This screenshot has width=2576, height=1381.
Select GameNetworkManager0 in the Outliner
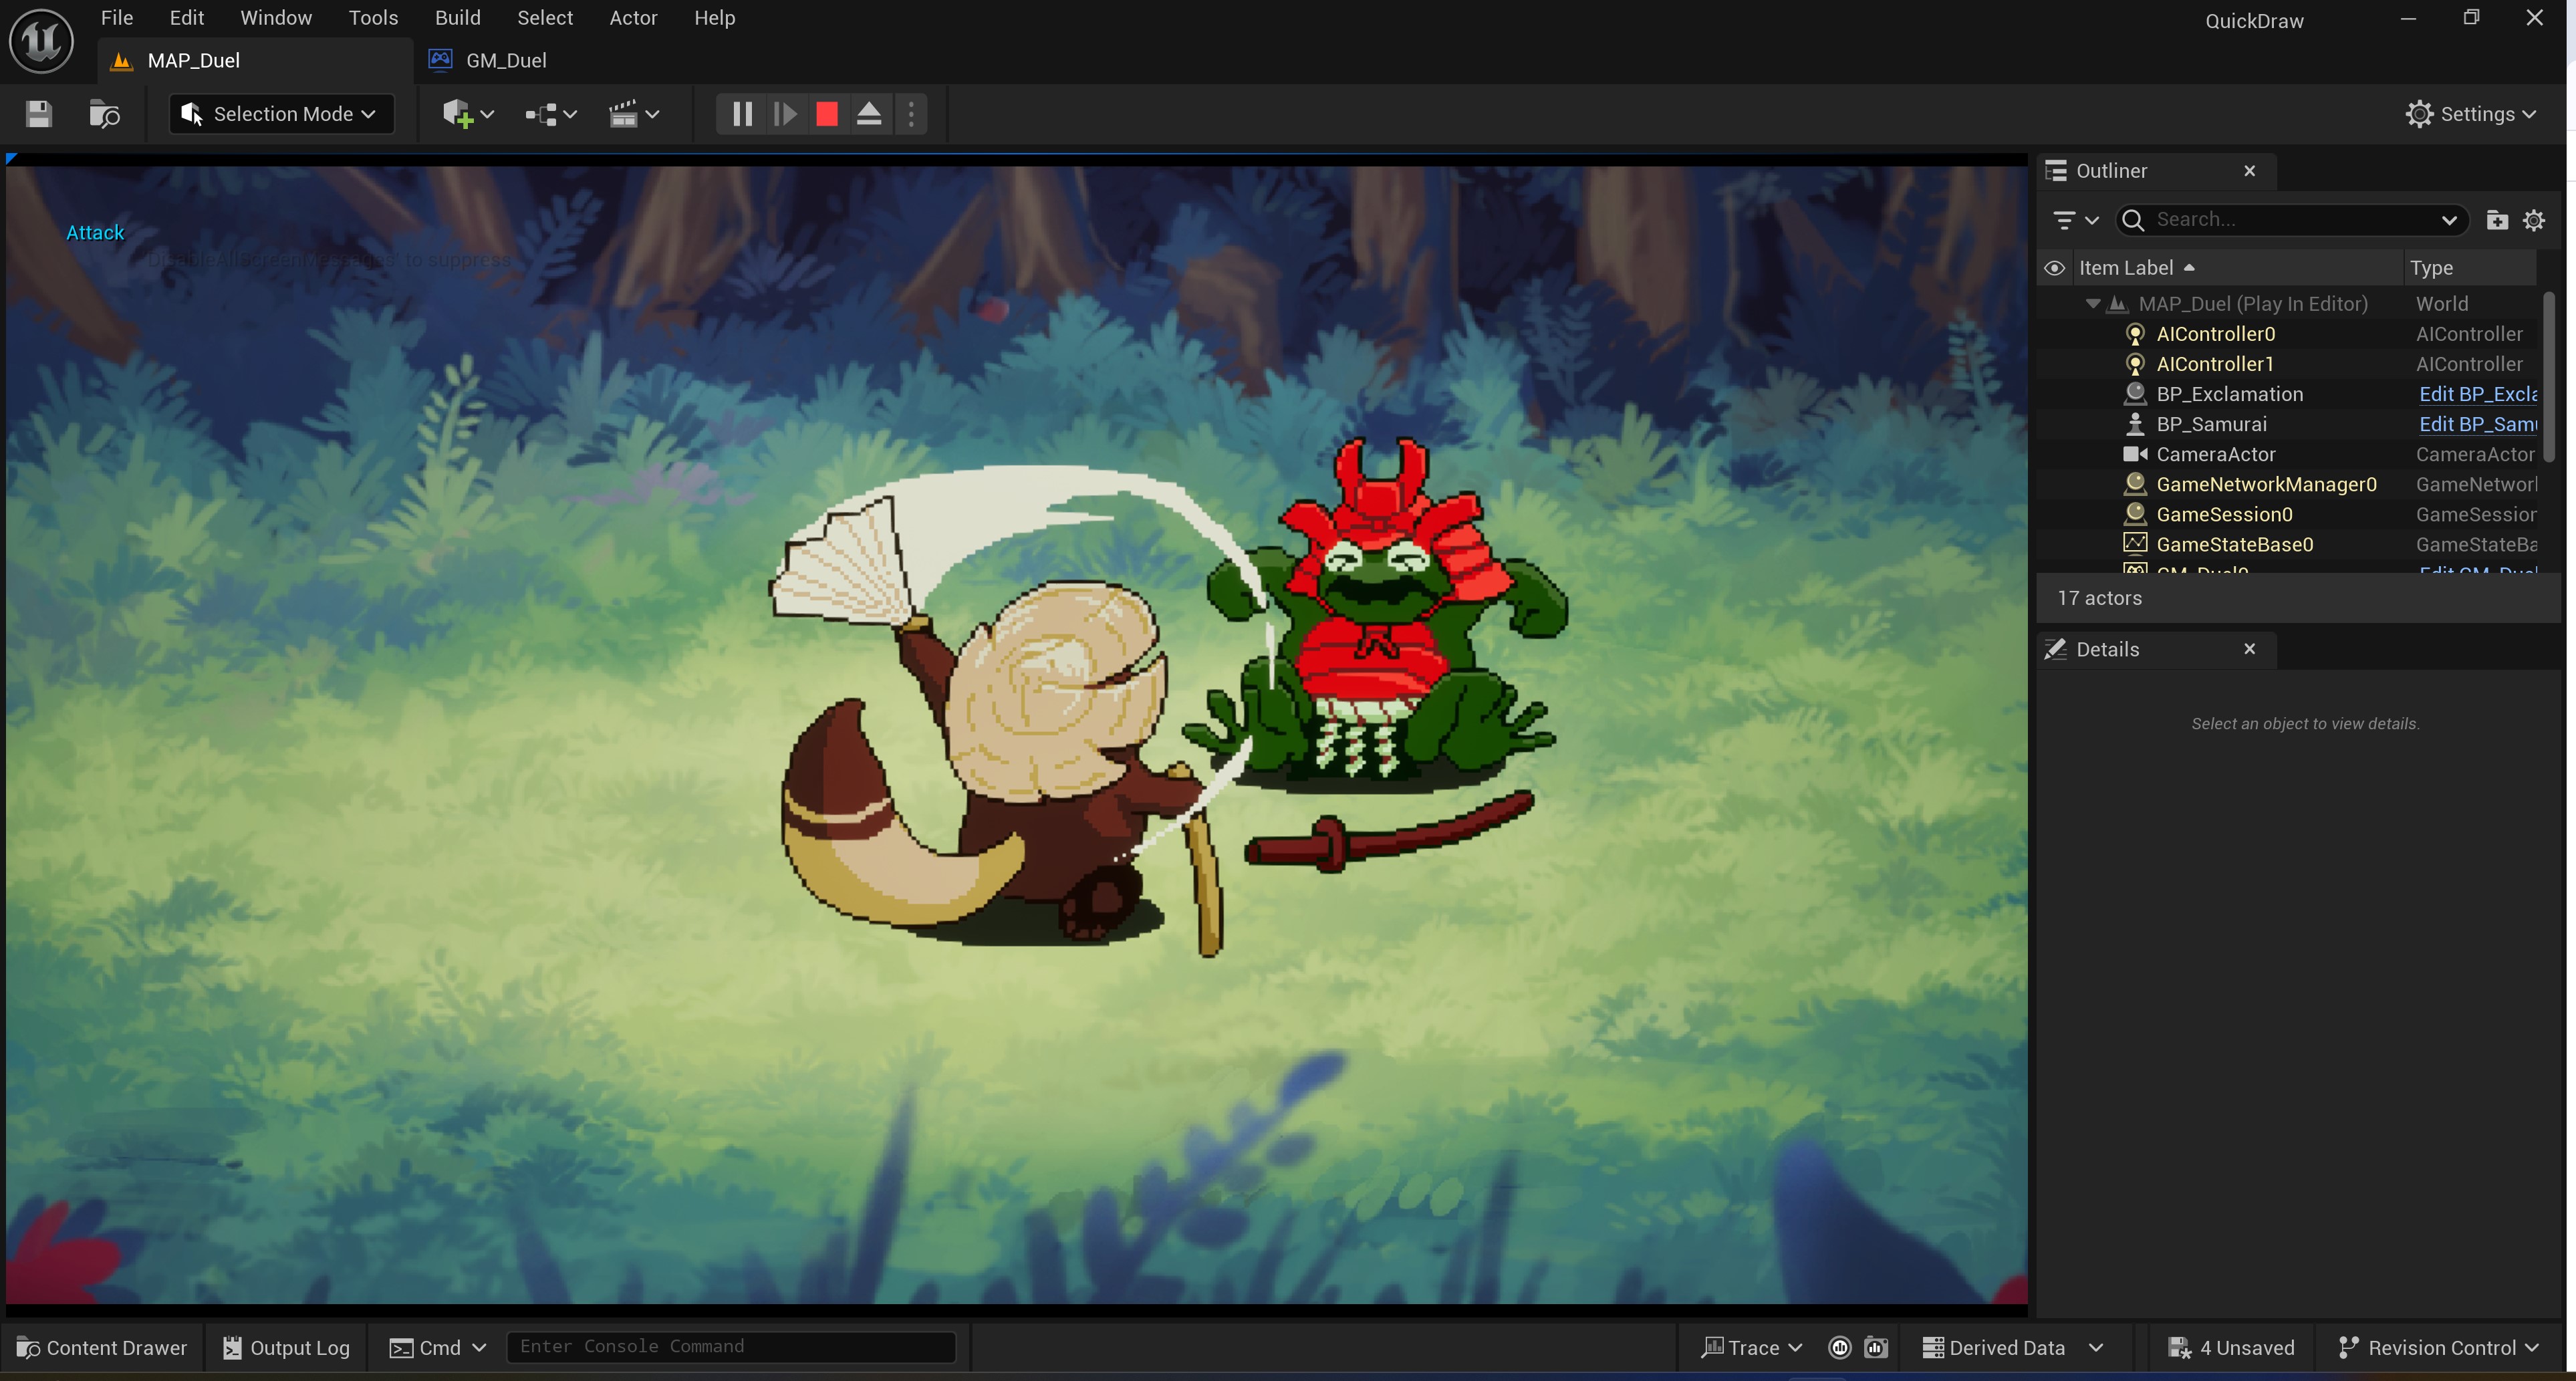point(2266,484)
